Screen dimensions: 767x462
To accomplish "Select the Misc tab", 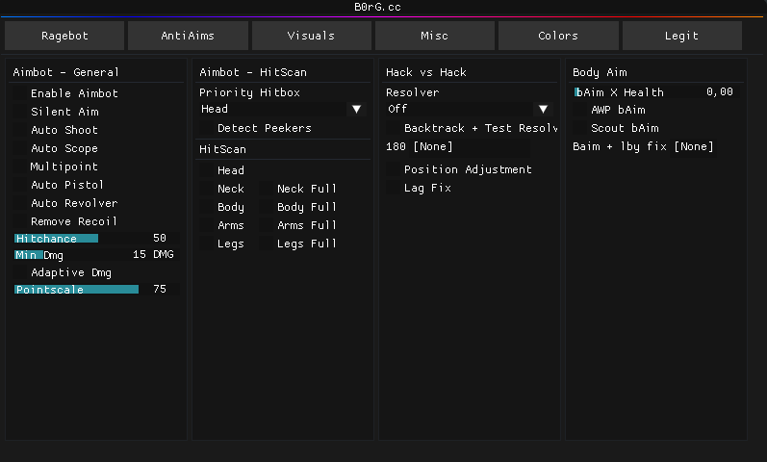I will tap(434, 36).
